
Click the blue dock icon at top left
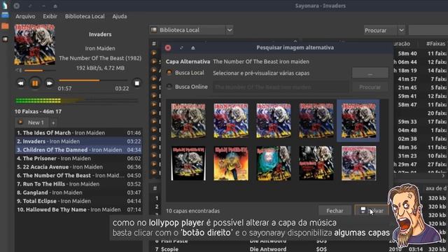[x=5, y=15]
